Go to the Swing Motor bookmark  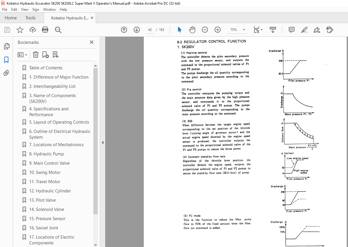[x=45, y=172]
